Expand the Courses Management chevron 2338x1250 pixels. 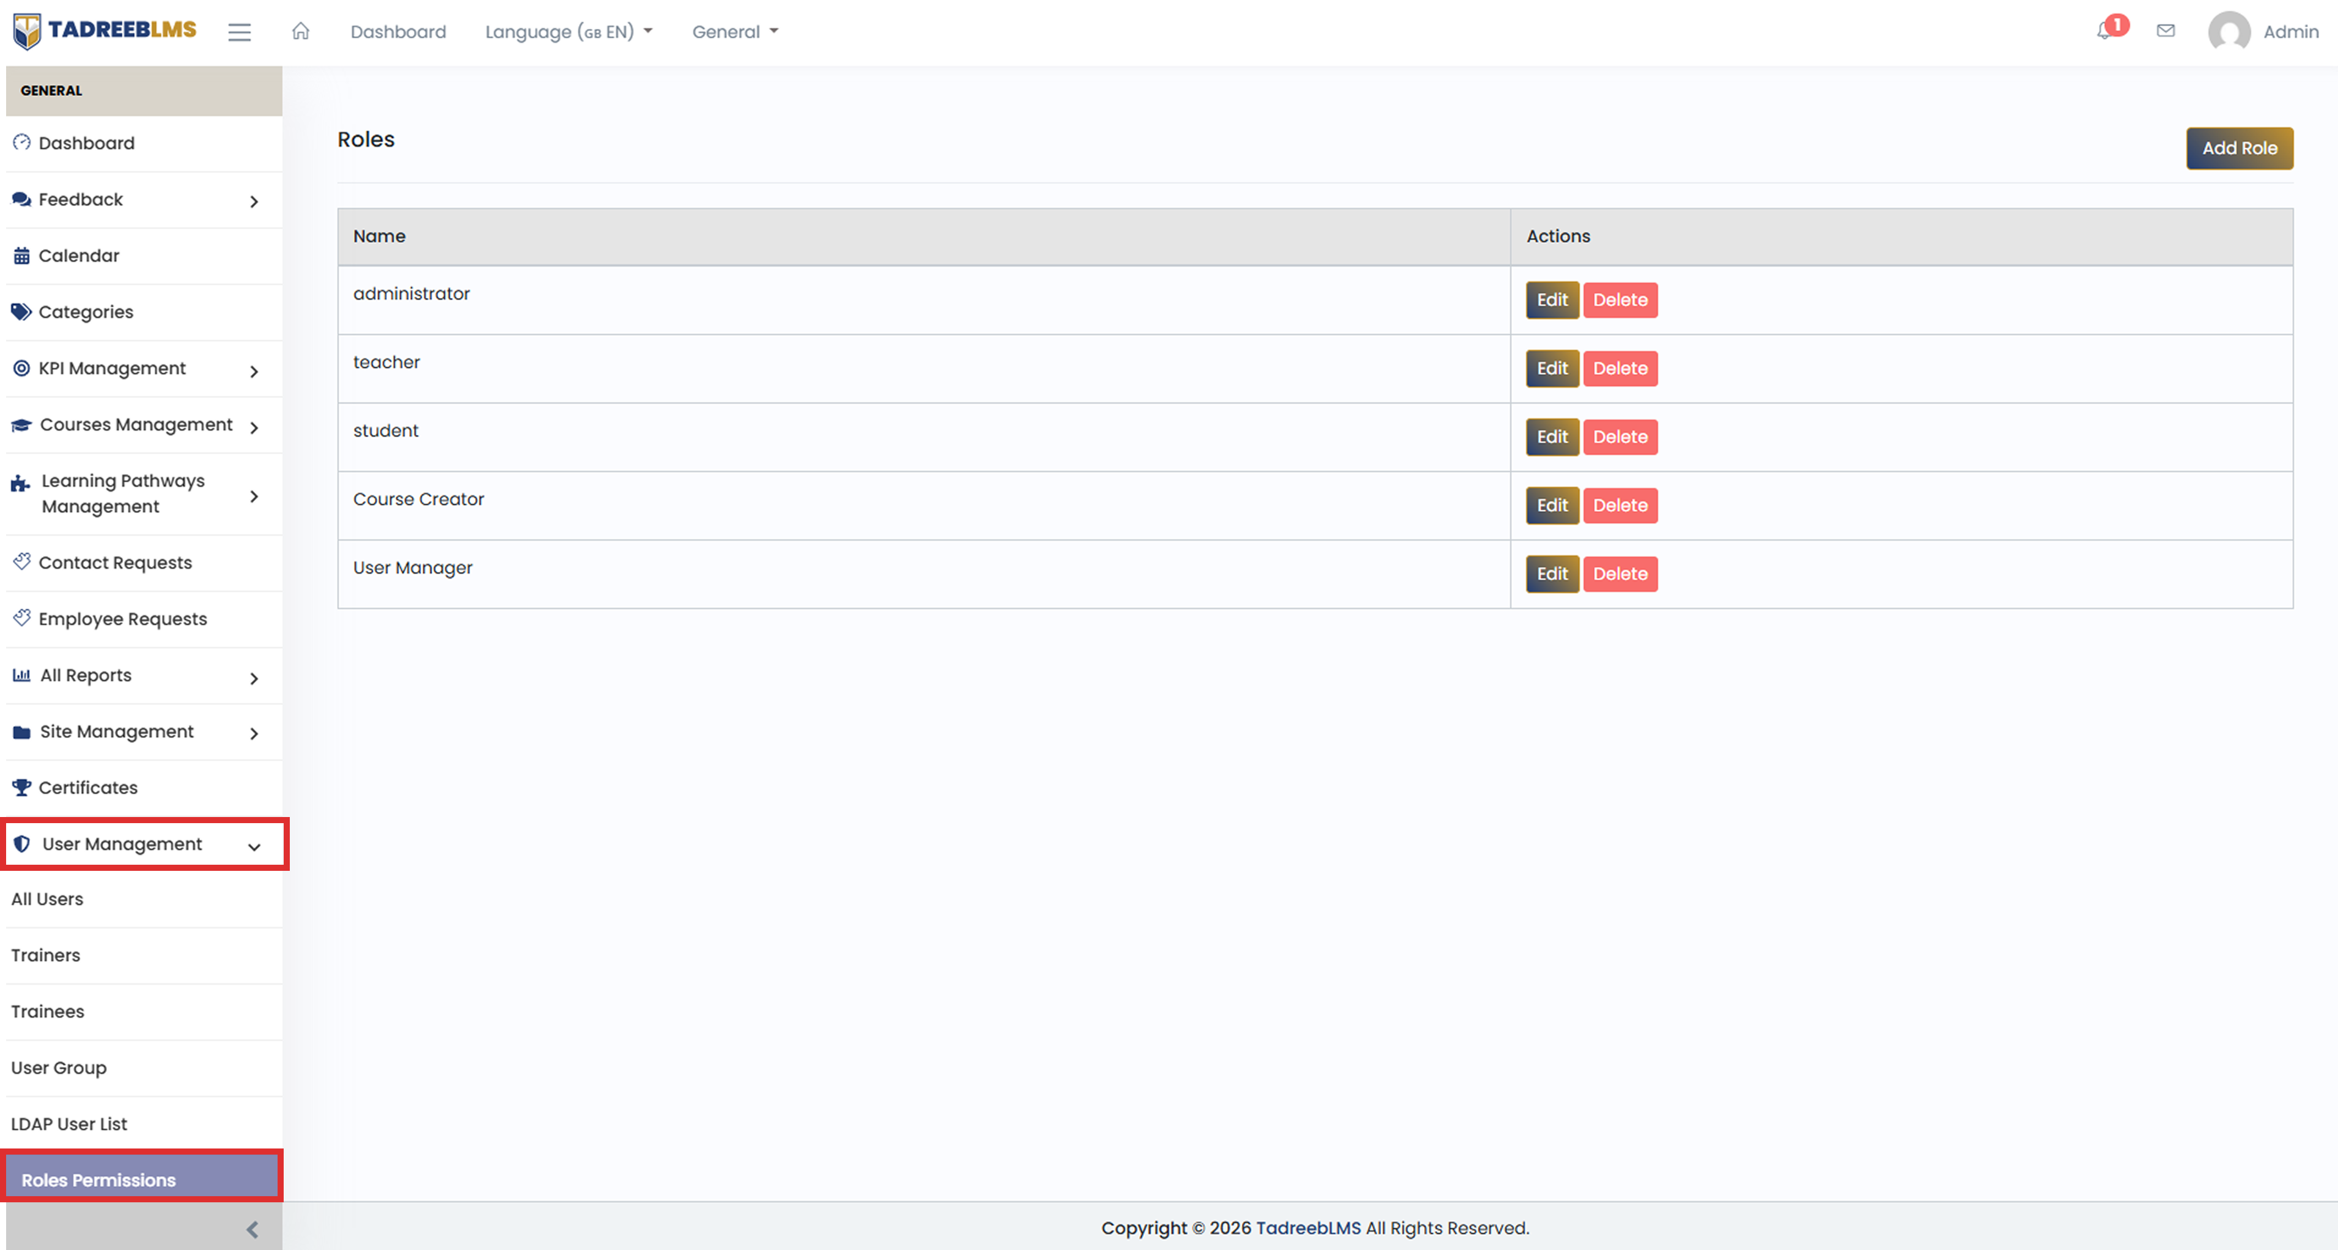coord(254,427)
